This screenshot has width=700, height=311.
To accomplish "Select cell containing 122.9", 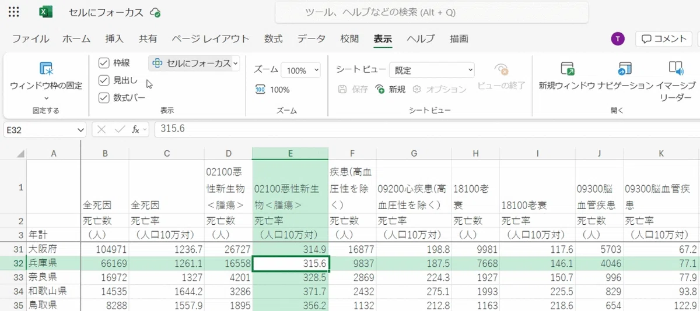I will pos(661,305).
